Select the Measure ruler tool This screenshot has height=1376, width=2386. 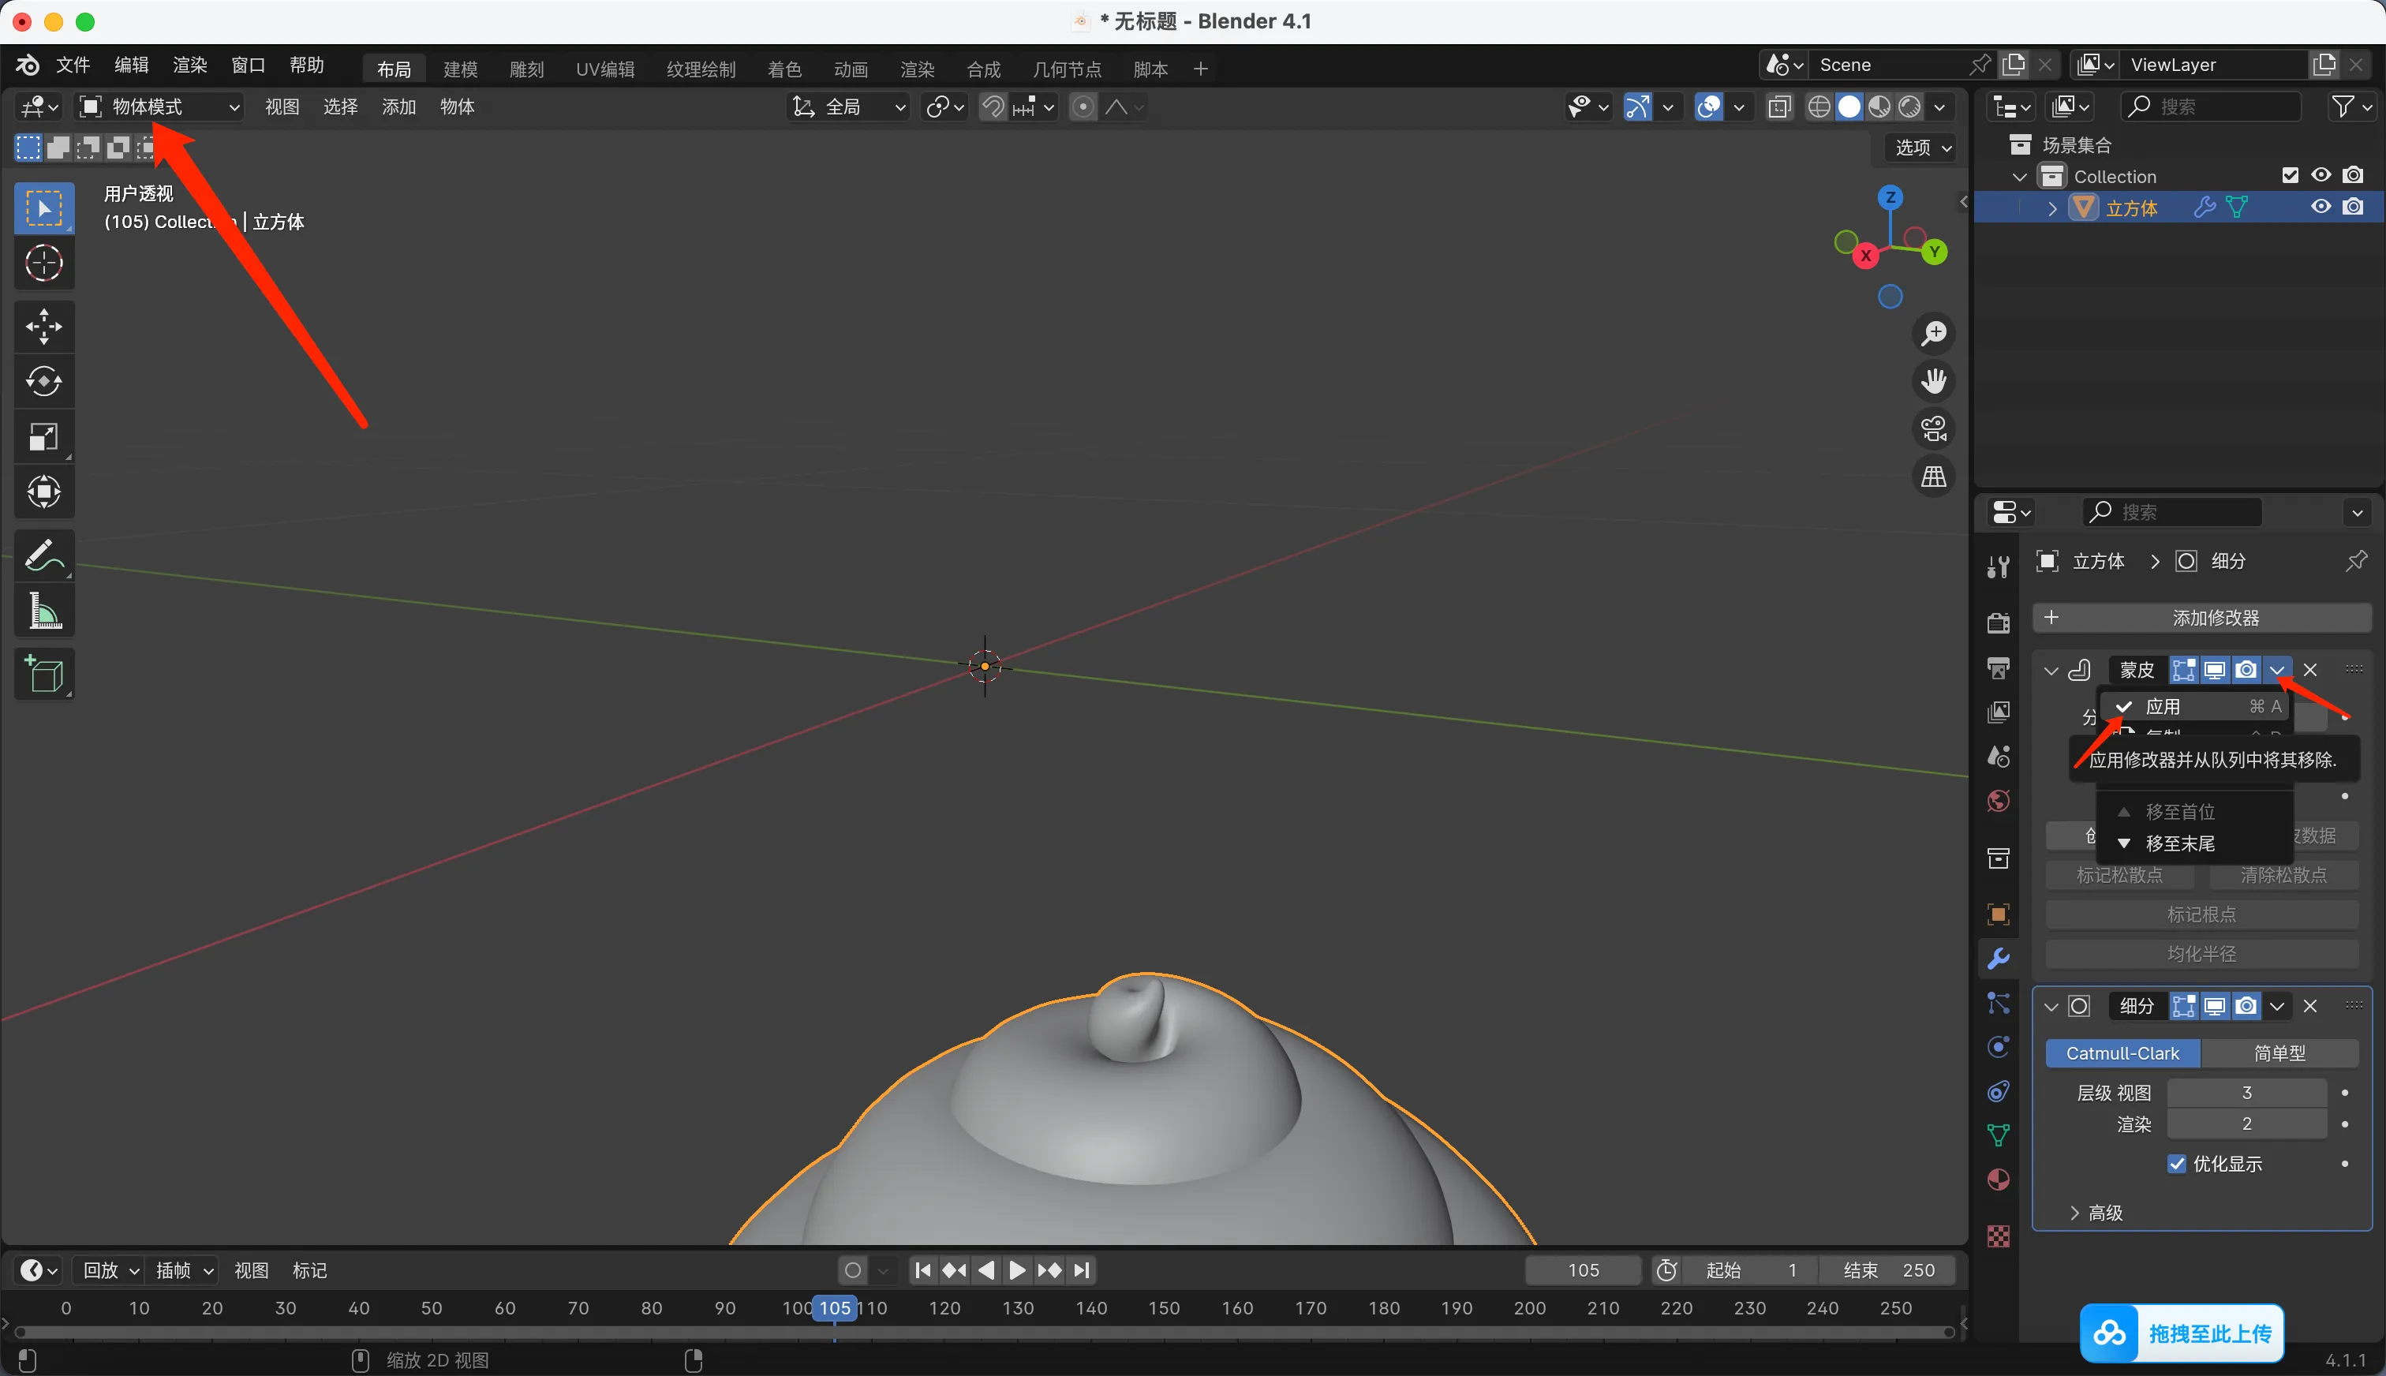tap(43, 611)
